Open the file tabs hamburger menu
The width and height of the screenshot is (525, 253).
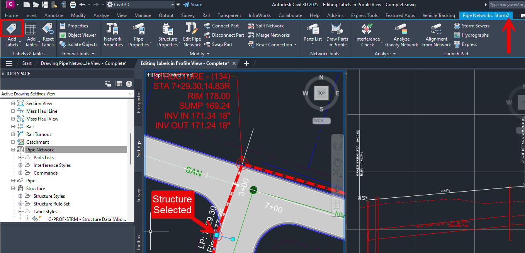(9, 63)
